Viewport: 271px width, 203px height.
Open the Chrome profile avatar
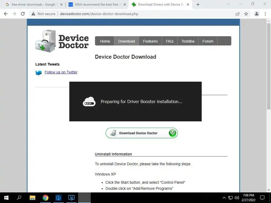(257, 14)
